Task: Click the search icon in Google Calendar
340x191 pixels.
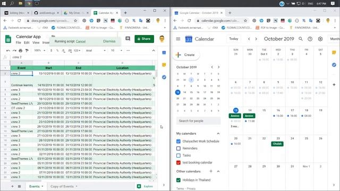Action: (301, 39)
